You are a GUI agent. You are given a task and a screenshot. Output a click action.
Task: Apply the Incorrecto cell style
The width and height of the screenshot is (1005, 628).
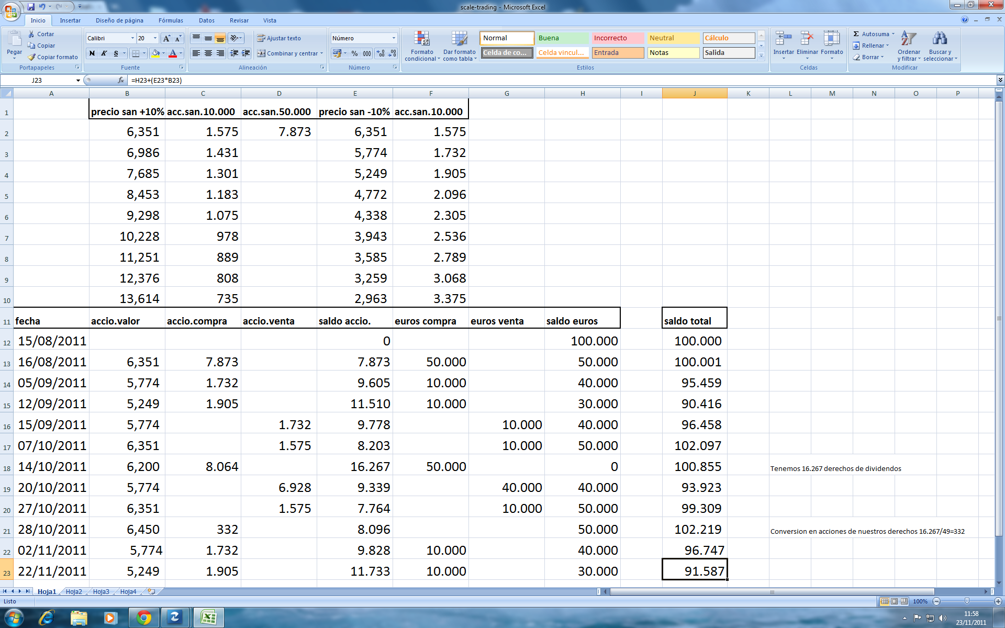pos(617,38)
